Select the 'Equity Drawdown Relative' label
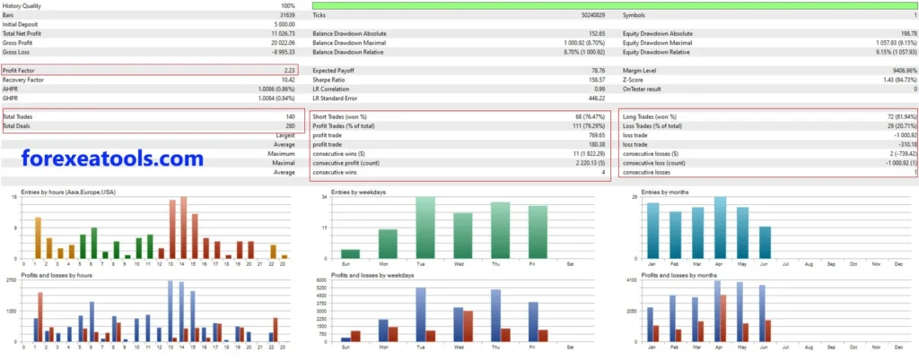919x360 pixels. tap(657, 52)
